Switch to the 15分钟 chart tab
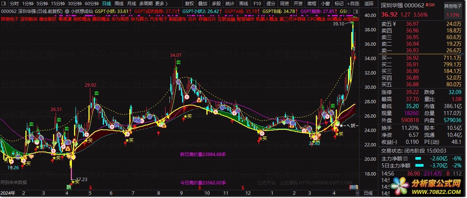This screenshot has width=467, height=198. pos(58,4)
